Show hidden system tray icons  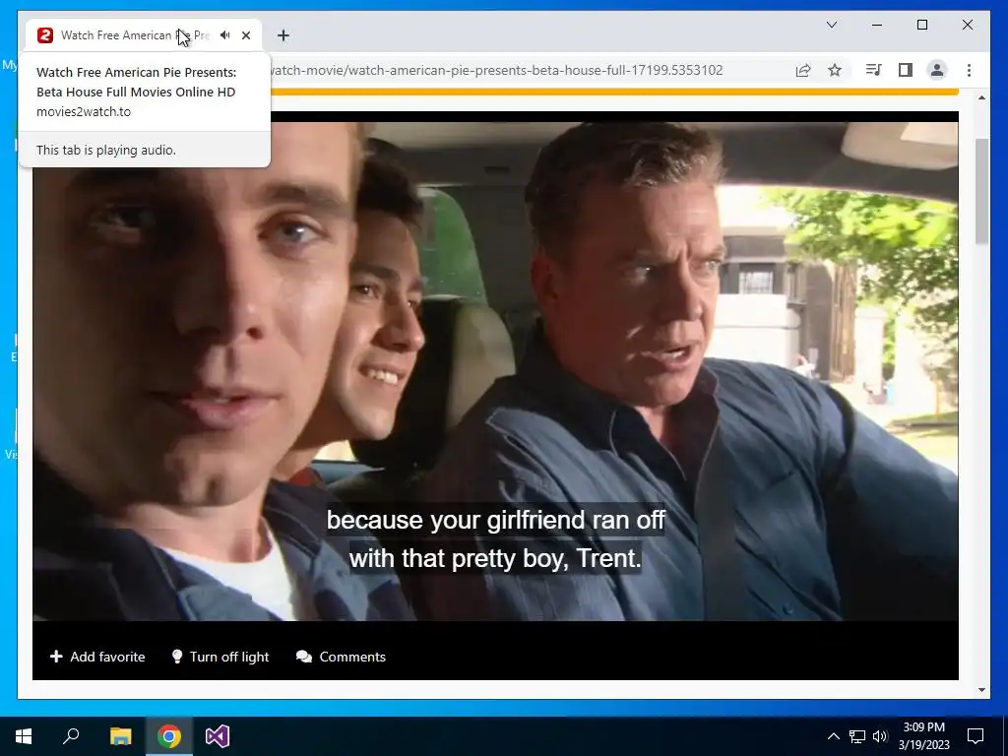[833, 736]
